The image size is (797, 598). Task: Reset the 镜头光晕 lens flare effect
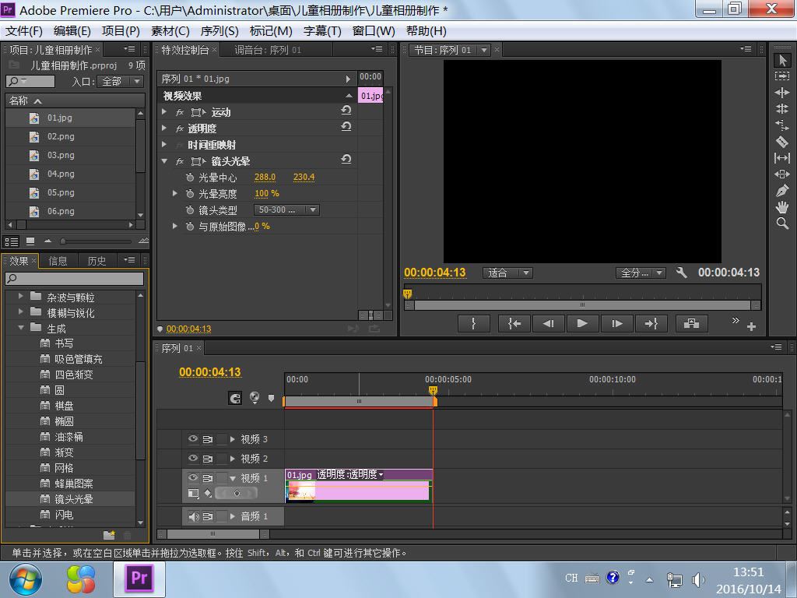(346, 160)
